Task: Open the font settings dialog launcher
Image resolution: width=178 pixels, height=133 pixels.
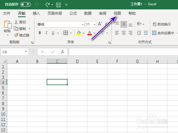Action: (110, 43)
